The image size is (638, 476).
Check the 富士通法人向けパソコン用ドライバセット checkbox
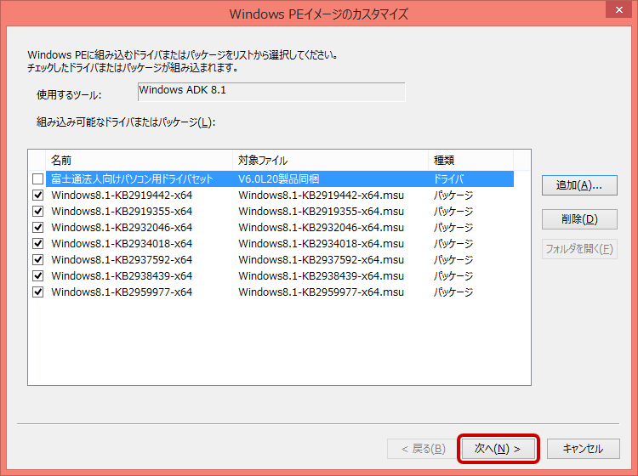click(x=37, y=178)
